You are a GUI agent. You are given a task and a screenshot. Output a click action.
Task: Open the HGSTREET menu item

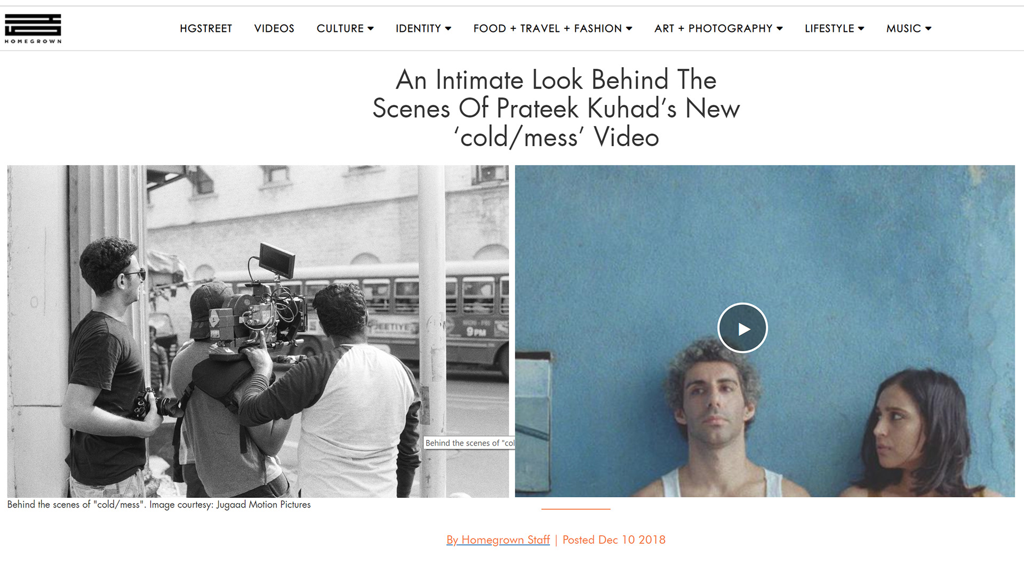tap(206, 29)
